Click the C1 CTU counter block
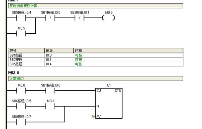 click(x=109, y=103)
